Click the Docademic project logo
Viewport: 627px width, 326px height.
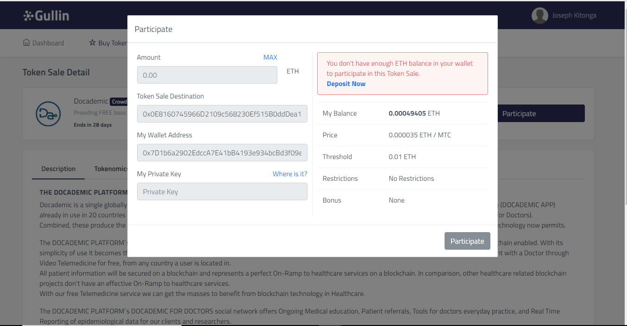(48, 114)
